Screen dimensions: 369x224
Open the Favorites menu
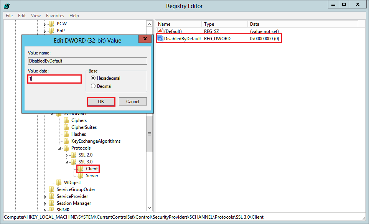click(55, 16)
